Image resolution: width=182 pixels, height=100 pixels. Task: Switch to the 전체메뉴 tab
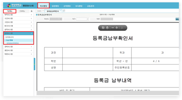[22, 11]
